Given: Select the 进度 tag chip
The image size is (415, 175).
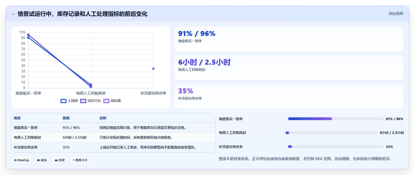Looking at the screenshot, I should coord(60,160).
